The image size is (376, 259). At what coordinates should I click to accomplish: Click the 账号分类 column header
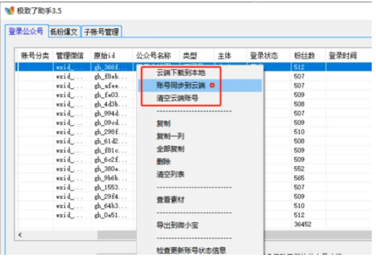(34, 55)
